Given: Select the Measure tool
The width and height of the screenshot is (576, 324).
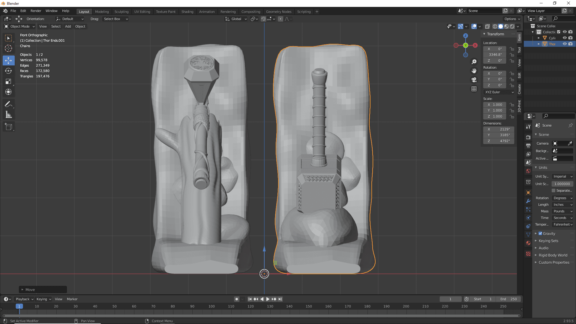Looking at the screenshot, I should 8,115.
